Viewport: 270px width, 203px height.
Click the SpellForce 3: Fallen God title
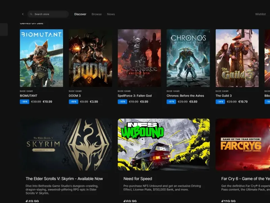coord(135,96)
